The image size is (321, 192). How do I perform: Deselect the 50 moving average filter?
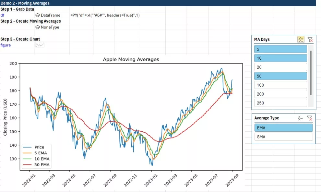[280, 76]
